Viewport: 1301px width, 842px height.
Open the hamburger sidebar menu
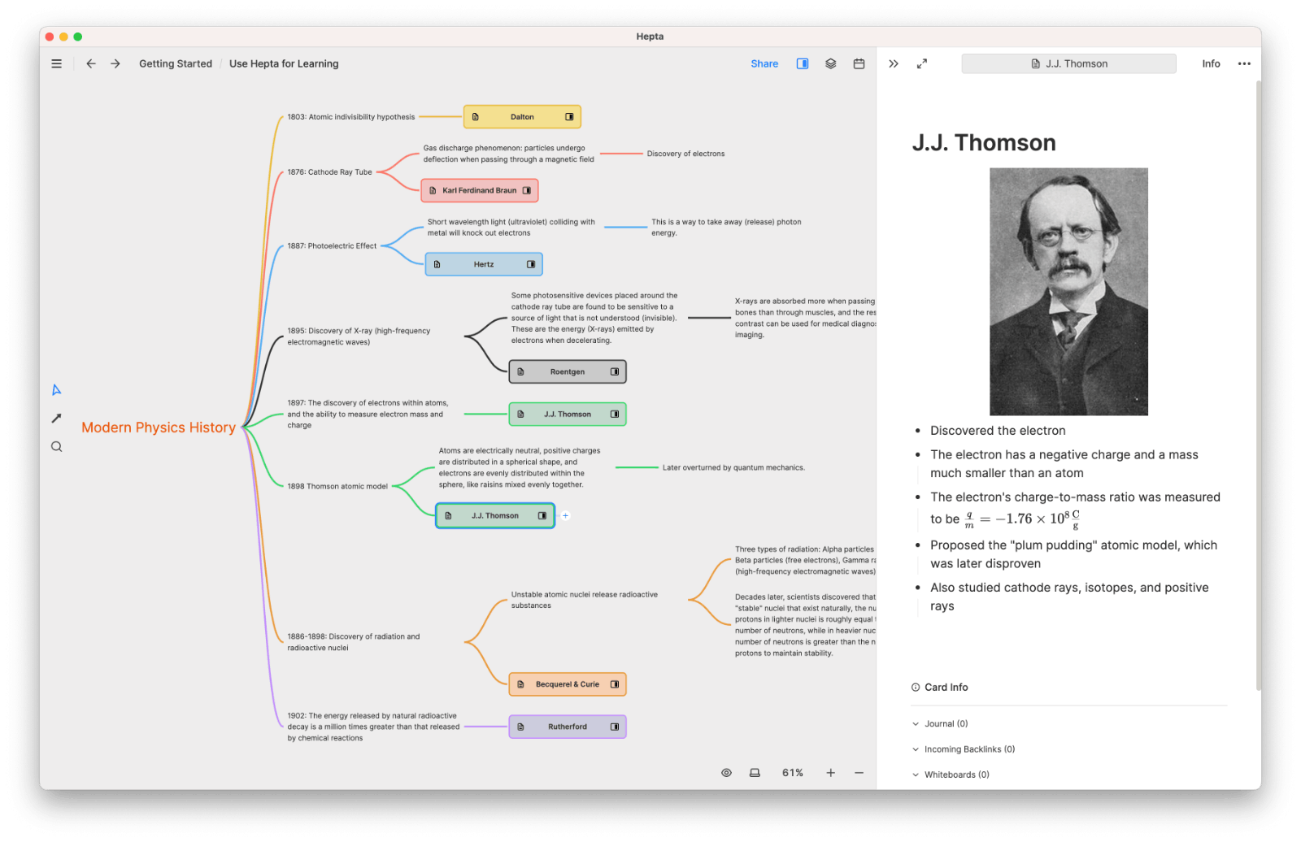pyautogui.click(x=56, y=63)
